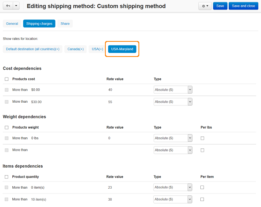The height and width of the screenshot is (207, 261).
Task: Click the Save button
Action: [x=219, y=6]
